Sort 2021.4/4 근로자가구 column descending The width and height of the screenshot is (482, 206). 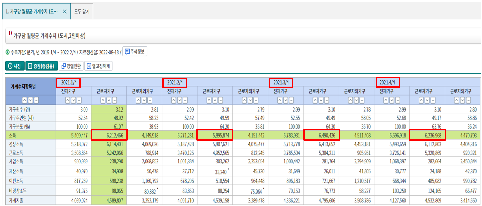tap(427, 100)
